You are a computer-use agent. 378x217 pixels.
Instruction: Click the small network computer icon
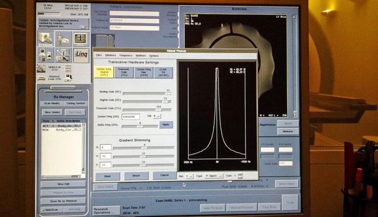pyautogui.click(x=69, y=78)
